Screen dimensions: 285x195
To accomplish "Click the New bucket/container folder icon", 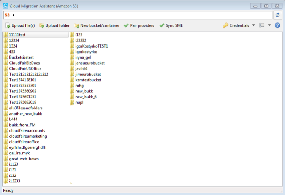I will coord(76,25).
